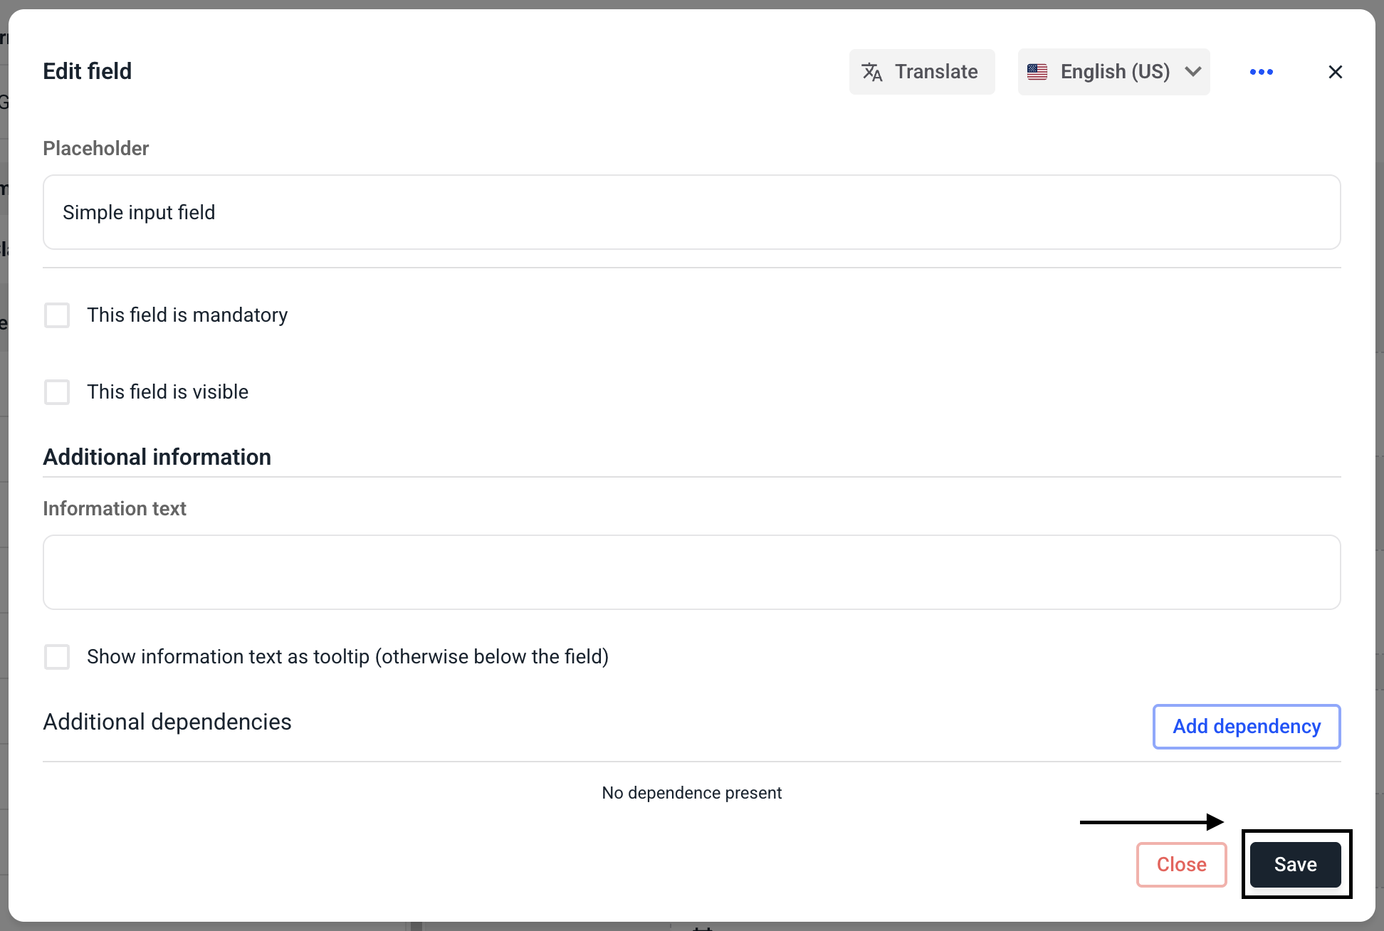Toggle 'This field is visible' checkbox
Screen dimensions: 1384x931
[x=57, y=392]
